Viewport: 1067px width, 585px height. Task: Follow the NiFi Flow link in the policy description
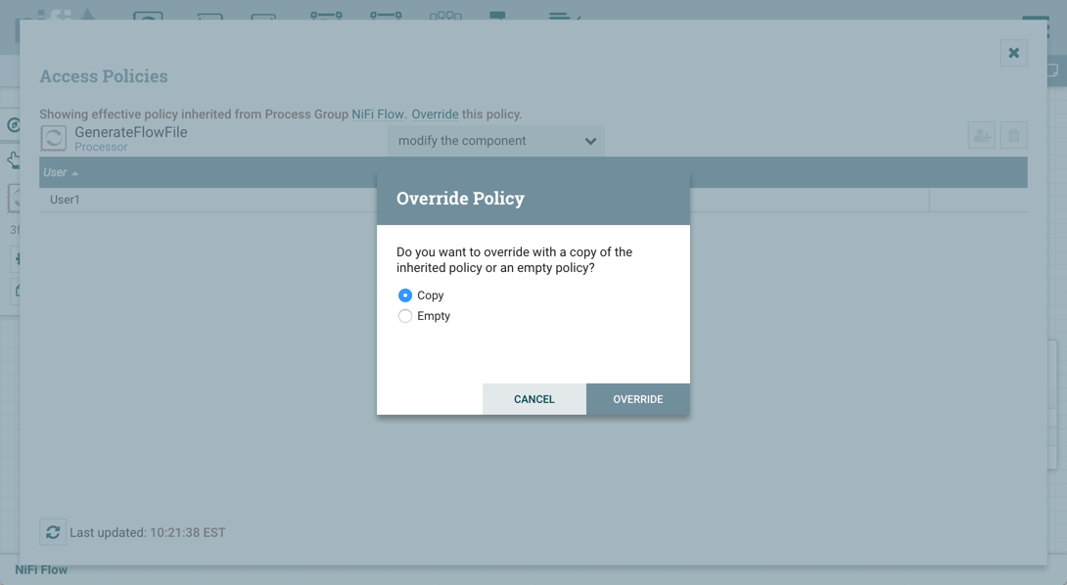377,114
